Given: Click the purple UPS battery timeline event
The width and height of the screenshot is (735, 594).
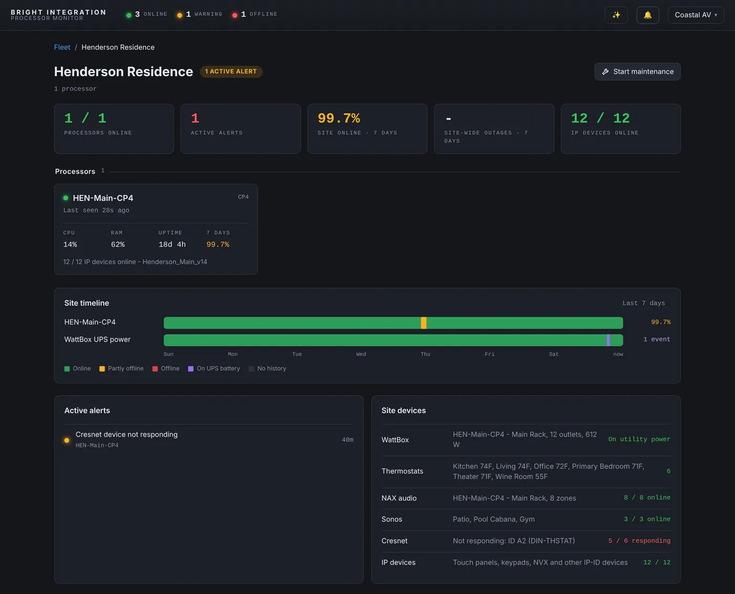Looking at the screenshot, I should pos(608,340).
